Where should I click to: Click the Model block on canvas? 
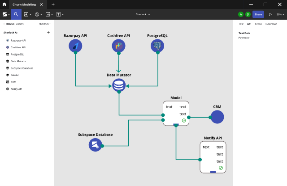tap(176, 113)
